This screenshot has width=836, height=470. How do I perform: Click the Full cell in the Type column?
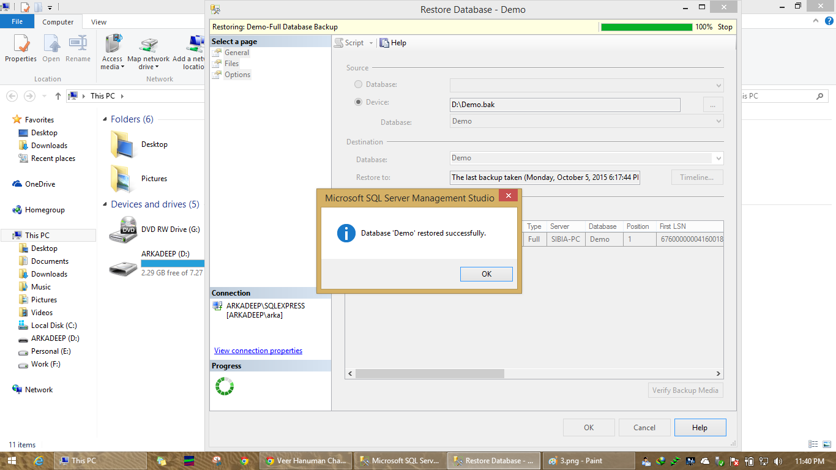(x=534, y=239)
